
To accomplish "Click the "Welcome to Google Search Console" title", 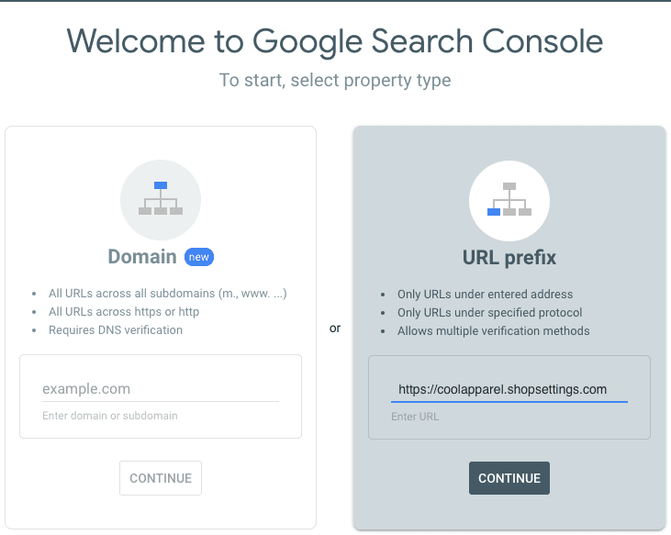I will [335, 41].
